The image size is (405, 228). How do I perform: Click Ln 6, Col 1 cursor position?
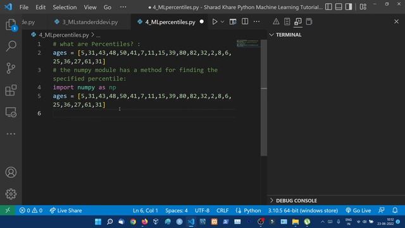pos(146,210)
